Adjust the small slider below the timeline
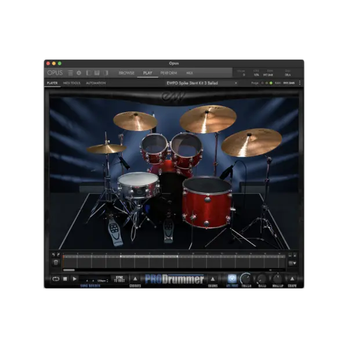 [277, 270]
